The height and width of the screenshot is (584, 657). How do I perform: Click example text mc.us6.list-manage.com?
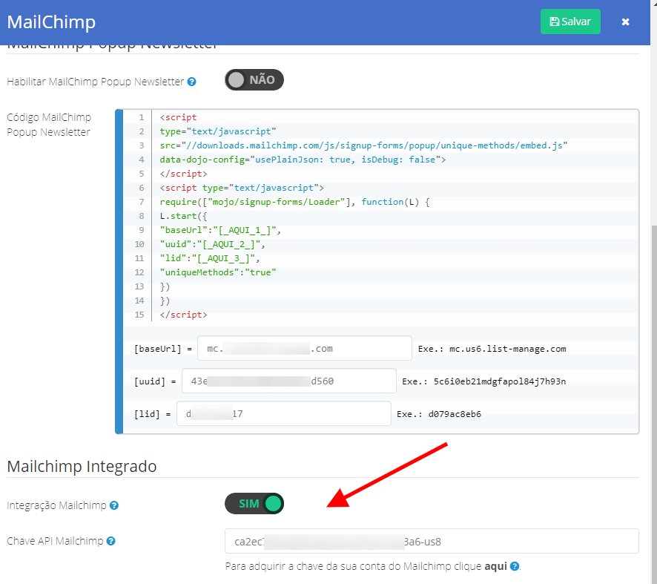pos(507,349)
